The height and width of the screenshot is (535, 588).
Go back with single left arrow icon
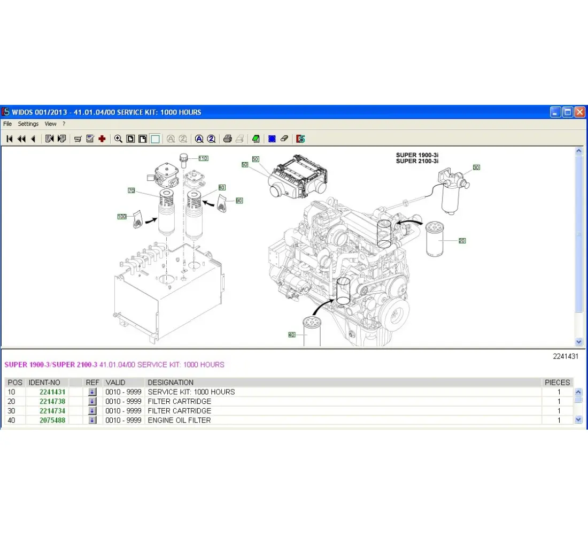pyautogui.click(x=33, y=139)
